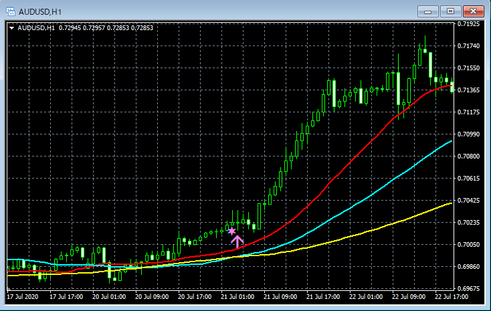
Task: Click the AUDUSD,H1 label inside the chart
Action: [36, 28]
